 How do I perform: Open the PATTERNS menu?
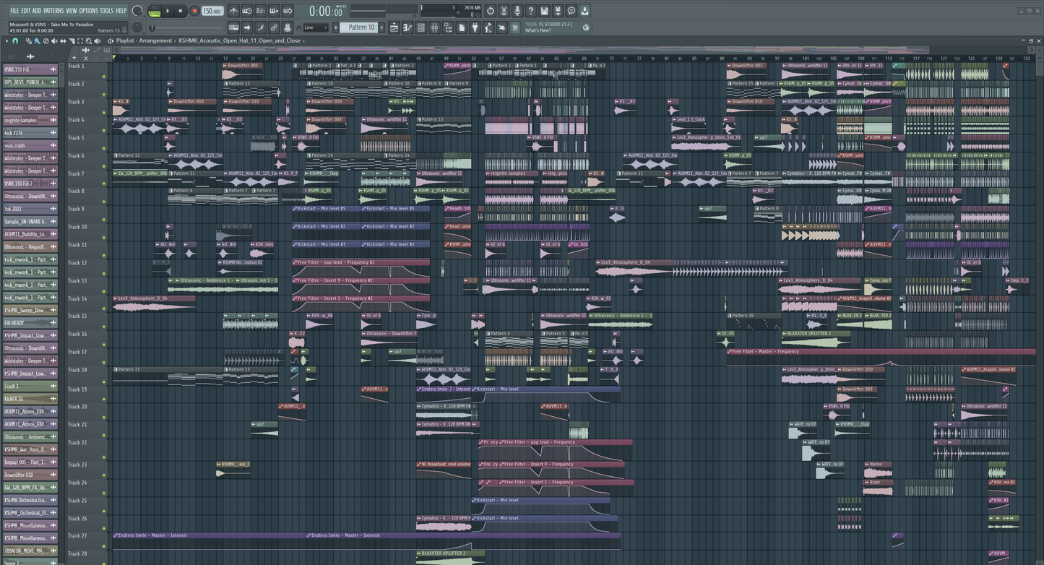[53, 11]
